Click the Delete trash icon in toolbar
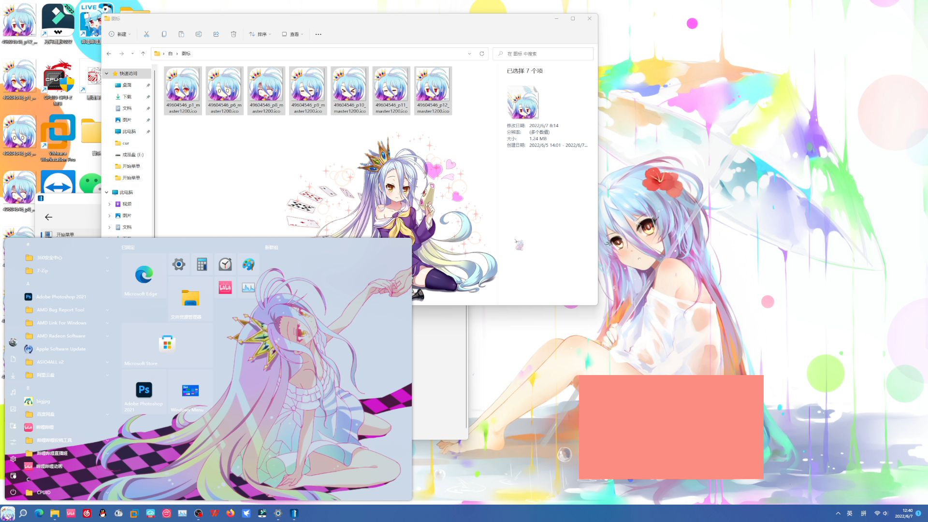Viewport: 928px width, 522px height. coord(233,34)
